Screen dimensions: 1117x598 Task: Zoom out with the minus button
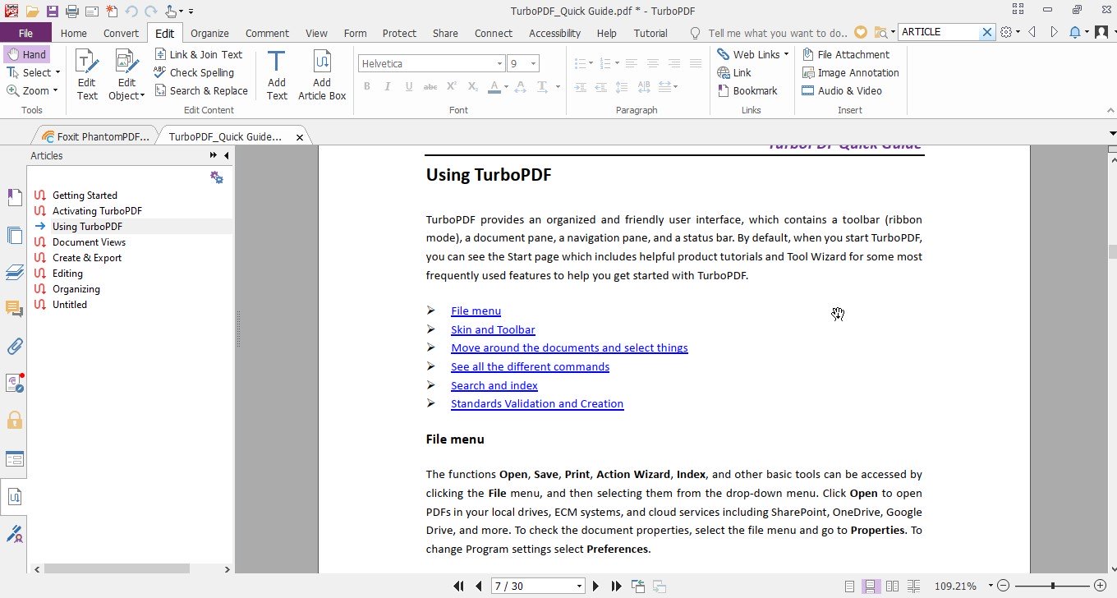tap(1004, 586)
